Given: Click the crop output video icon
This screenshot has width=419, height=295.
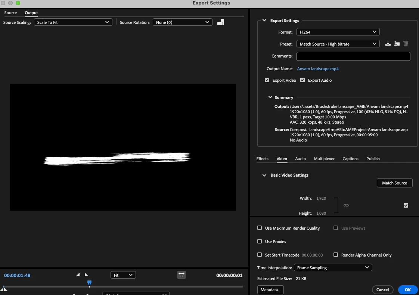Looking at the screenshot, I should point(220,22).
